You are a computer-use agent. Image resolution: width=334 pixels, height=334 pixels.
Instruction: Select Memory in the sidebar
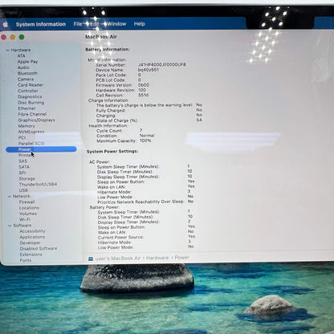click(x=26, y=126)
